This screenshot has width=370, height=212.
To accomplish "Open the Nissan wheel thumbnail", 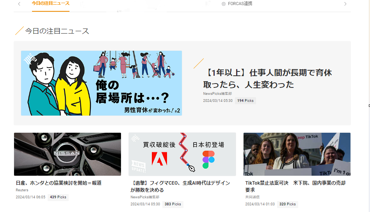I will 68,154.
